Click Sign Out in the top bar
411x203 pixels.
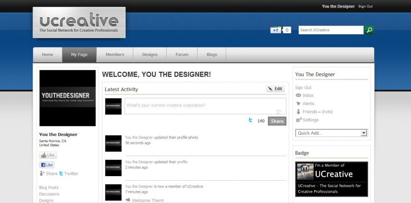click(365, 6)
